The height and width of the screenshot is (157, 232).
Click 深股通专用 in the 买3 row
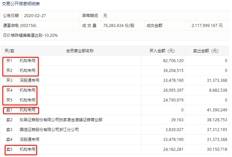pos(30,80)
